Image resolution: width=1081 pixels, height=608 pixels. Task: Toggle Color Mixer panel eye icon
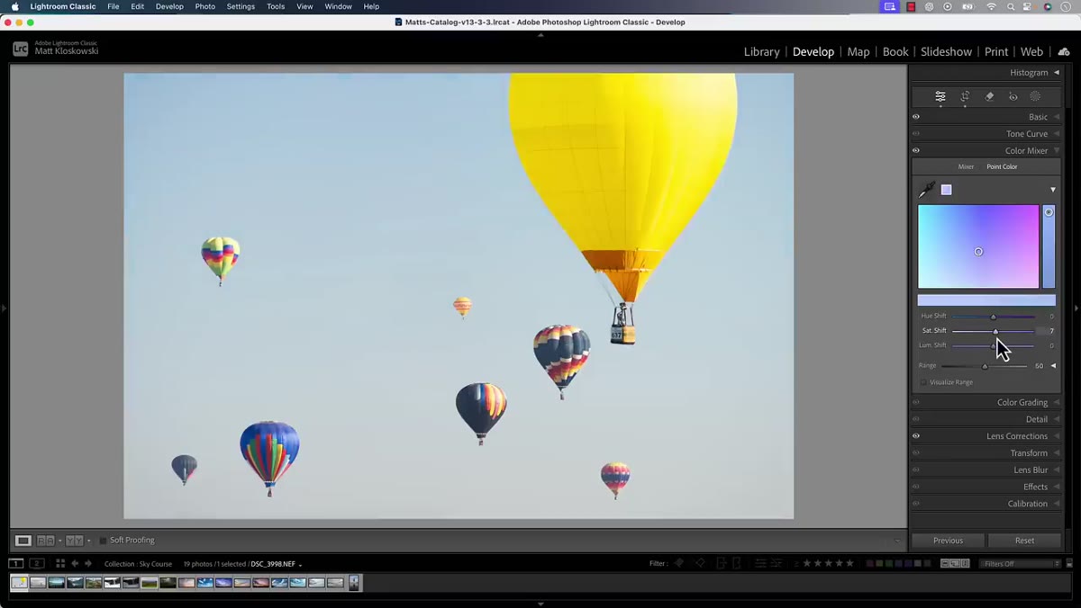916,151
